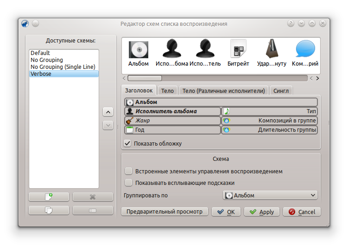348x245 pixels.
Task: Click the Cancel button
Action: click(x=302, y=212)
